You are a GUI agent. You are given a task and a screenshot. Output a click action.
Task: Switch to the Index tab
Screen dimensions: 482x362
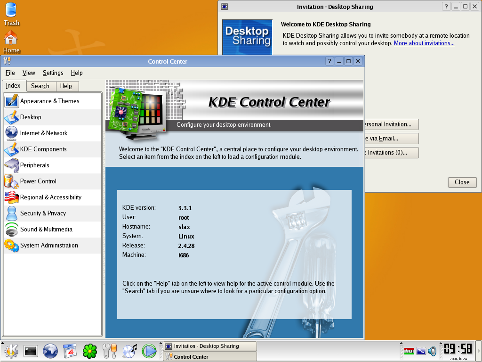[x=13, y=86]
